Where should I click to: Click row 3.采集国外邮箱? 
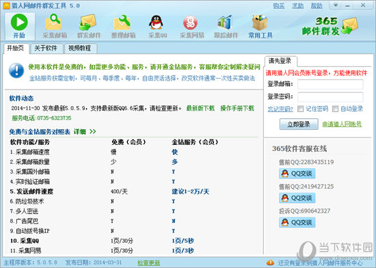click(29, 172)
